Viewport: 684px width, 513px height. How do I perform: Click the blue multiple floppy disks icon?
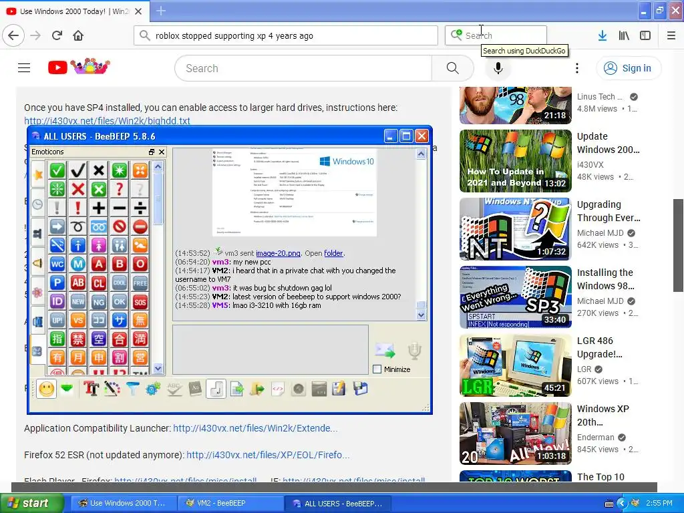pyautogui.click(x=360, y=388)
